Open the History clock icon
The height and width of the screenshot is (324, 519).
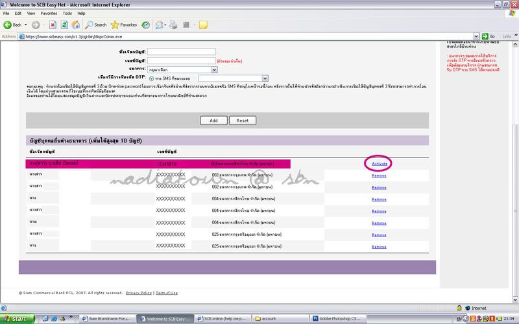145,25
